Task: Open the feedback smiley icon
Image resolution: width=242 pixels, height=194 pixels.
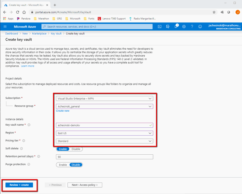Action: pos(200,27)
